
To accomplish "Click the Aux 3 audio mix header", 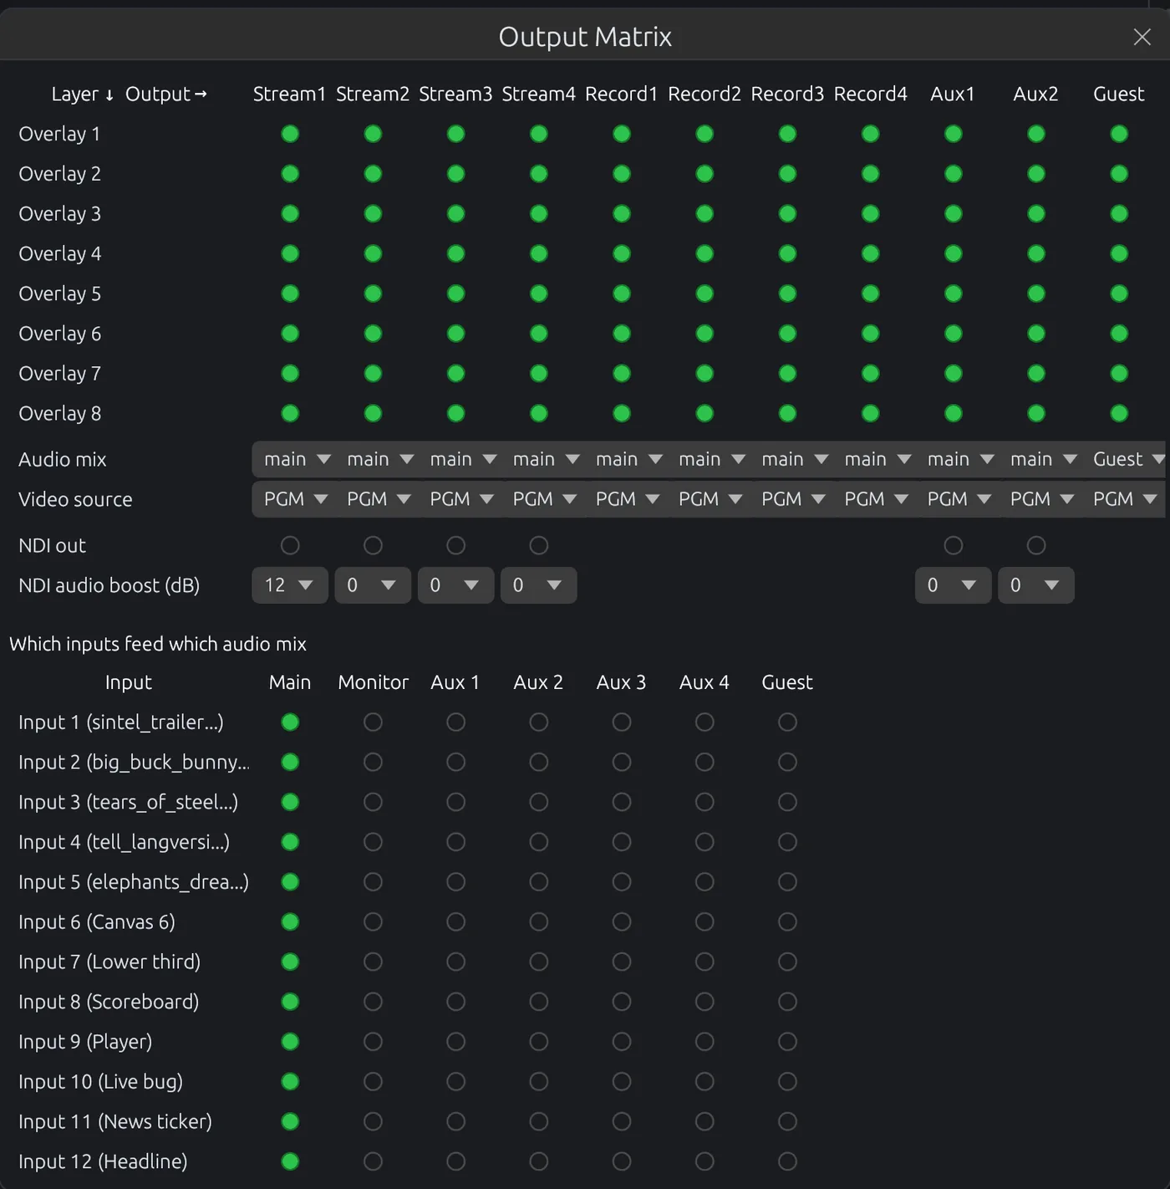I will click(x=621, y=682).
